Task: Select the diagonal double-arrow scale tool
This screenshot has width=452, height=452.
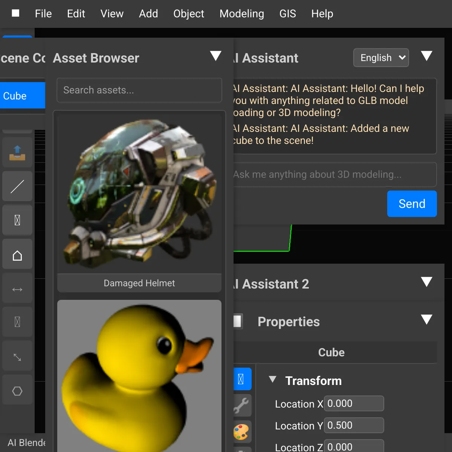Action: tap(17, 356)
